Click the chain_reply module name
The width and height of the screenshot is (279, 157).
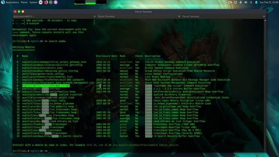pyautogui.click(x=44, y=101)
